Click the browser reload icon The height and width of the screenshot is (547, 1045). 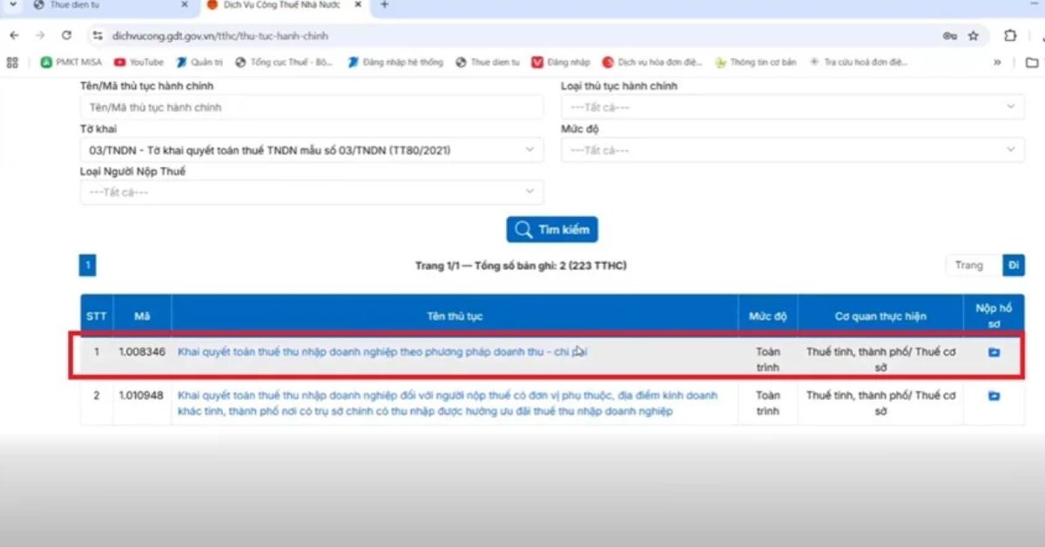point(66,36)
